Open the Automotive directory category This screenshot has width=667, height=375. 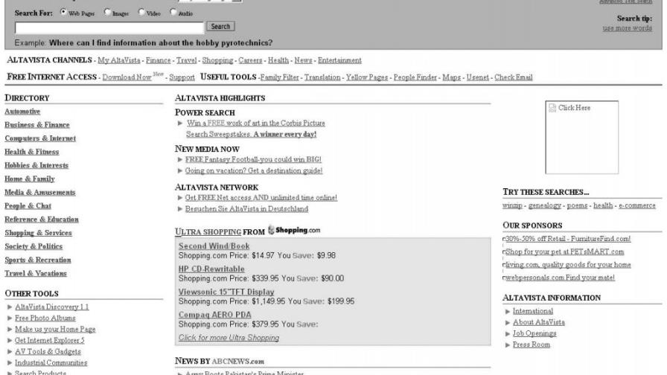point(22,112)
